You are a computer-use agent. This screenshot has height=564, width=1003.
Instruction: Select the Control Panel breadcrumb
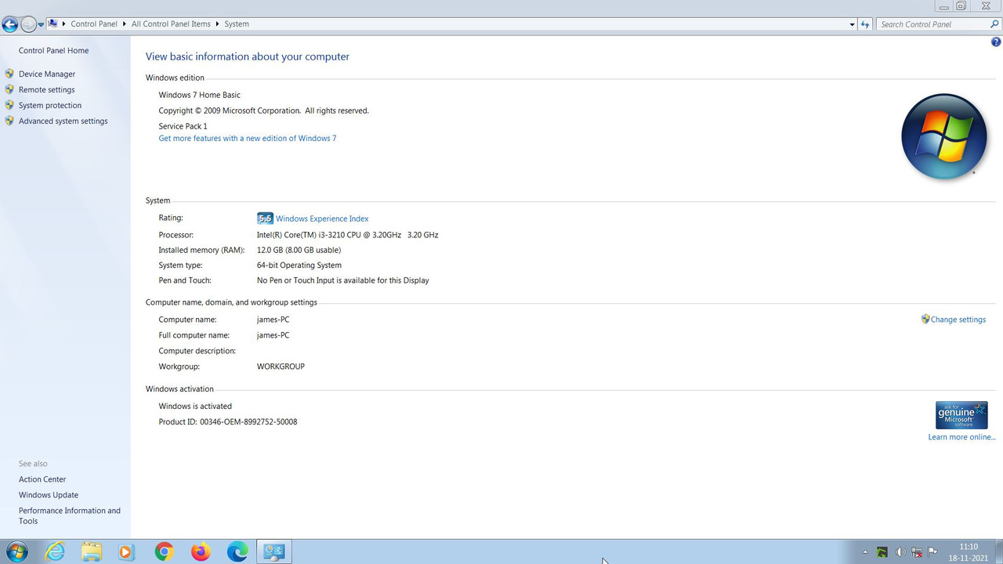94,24
